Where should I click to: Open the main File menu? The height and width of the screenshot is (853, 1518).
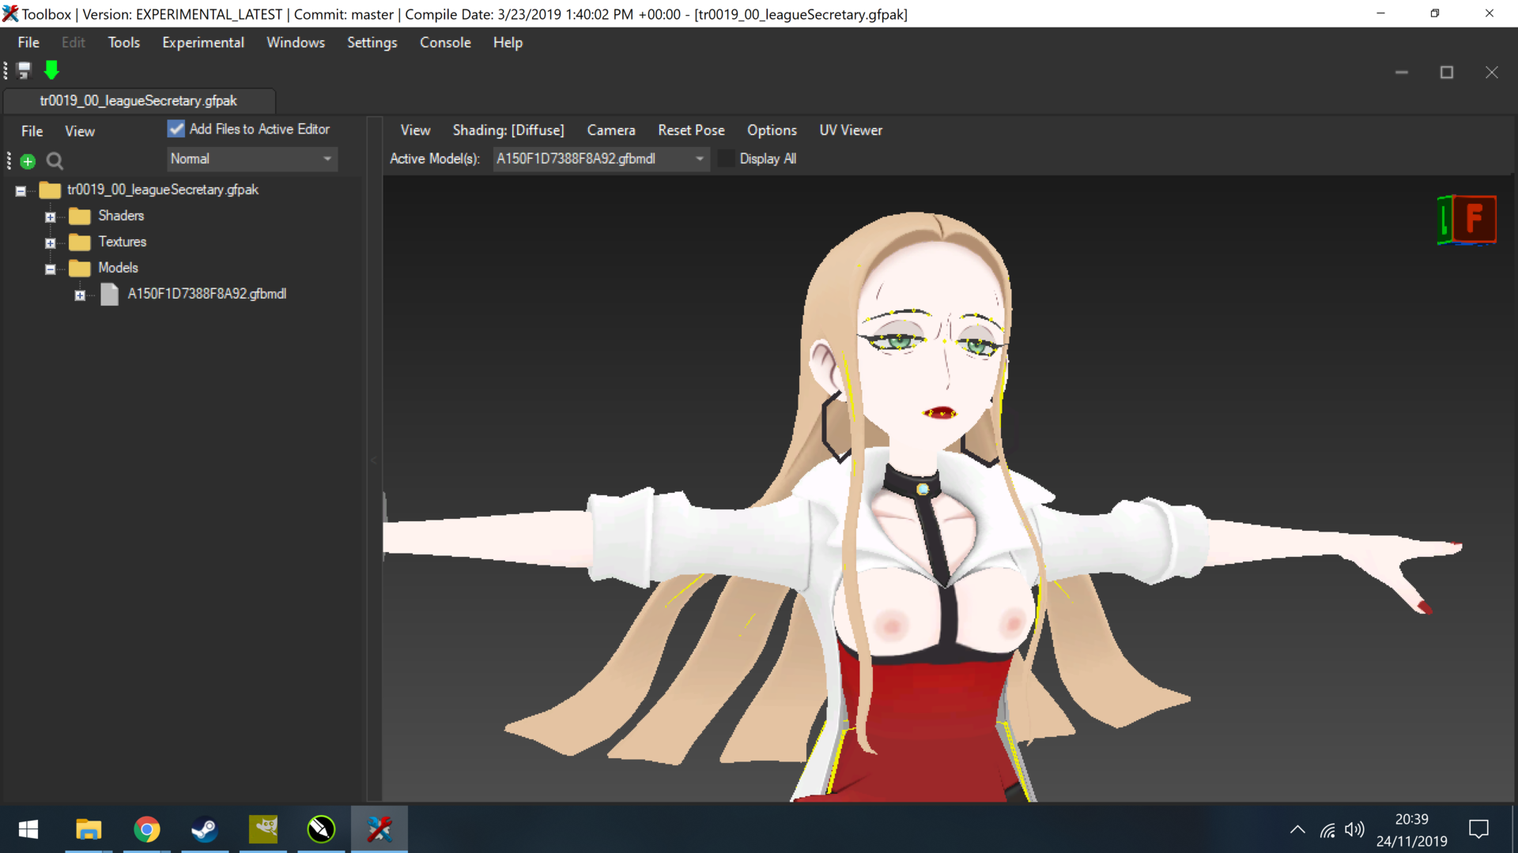tap(28, 43)
